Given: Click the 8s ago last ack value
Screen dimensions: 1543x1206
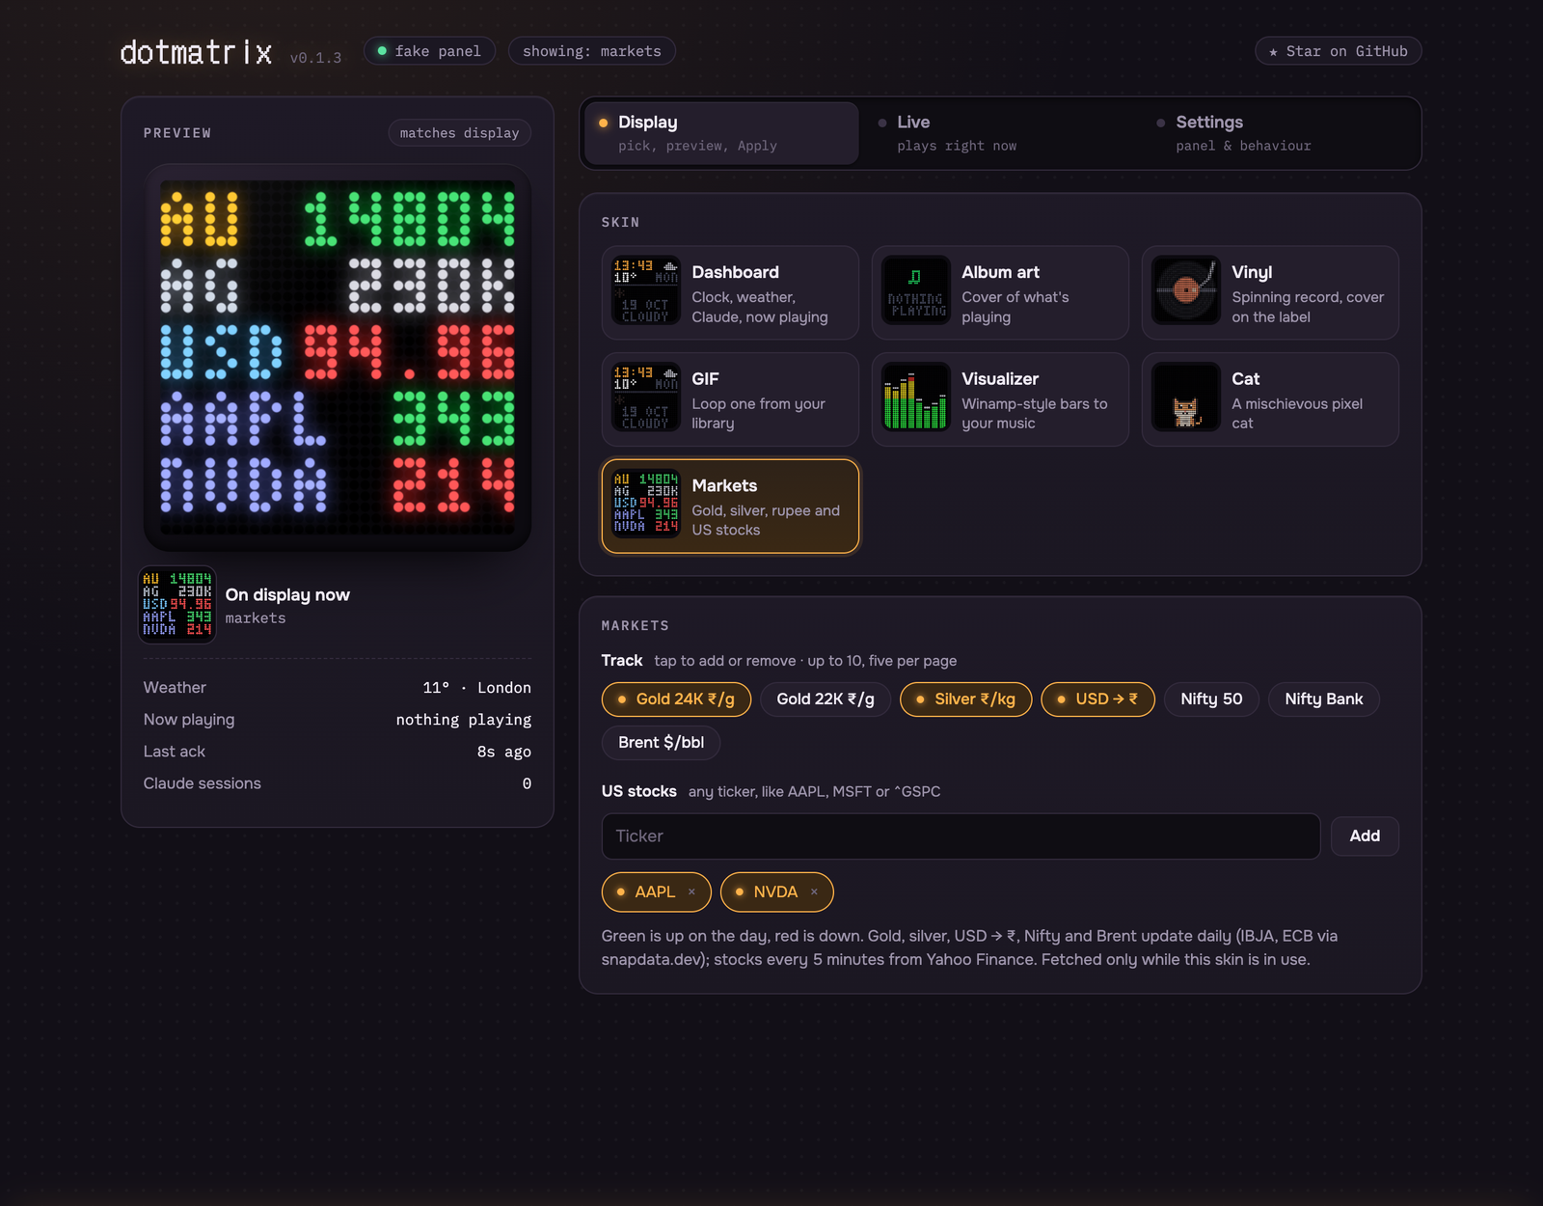Looking at the screenshot, I should 504,752.
